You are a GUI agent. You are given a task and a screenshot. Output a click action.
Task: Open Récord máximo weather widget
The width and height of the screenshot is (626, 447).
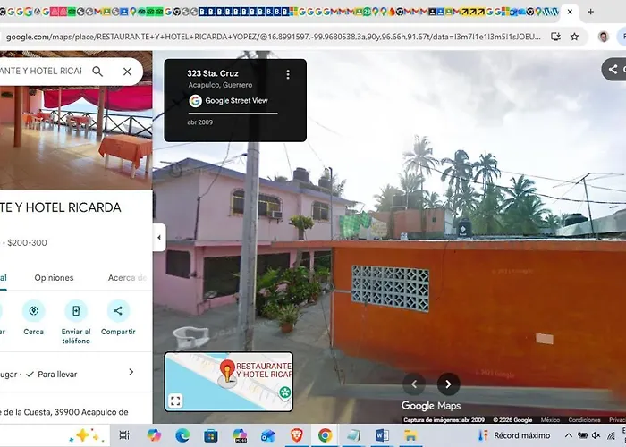point(514,435)
